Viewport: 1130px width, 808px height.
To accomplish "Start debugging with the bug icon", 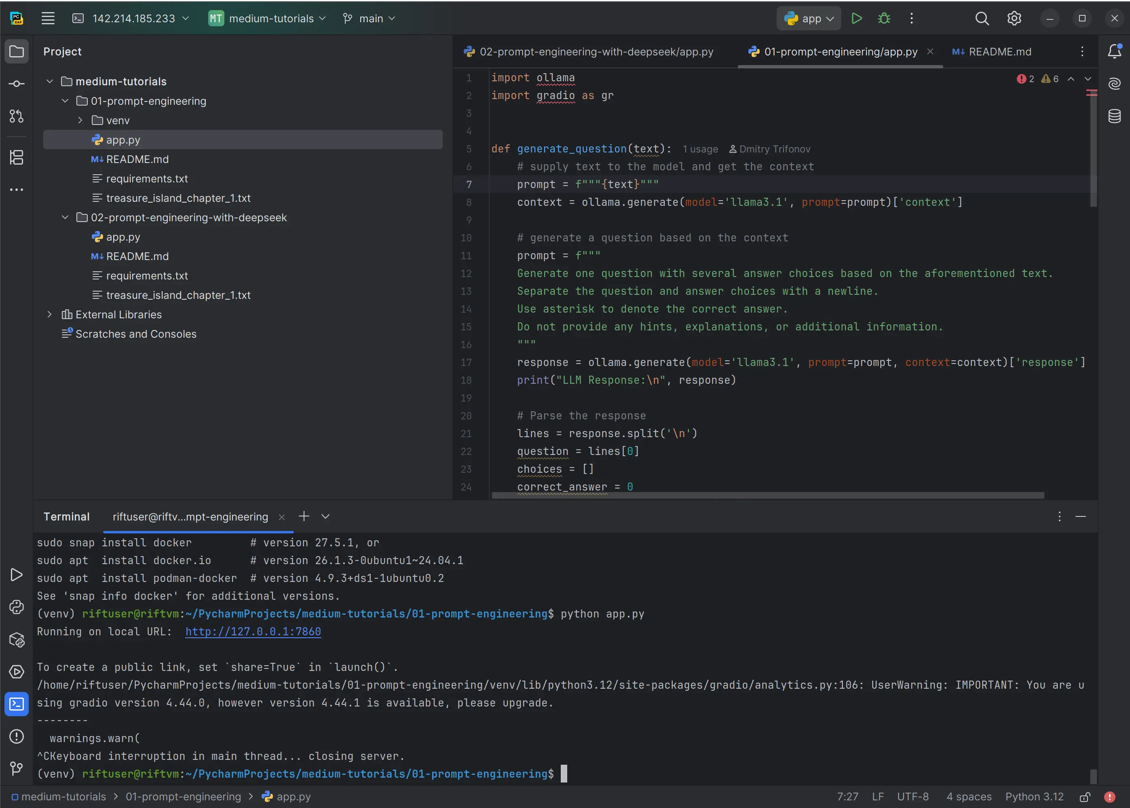I will tap(885, 18).
